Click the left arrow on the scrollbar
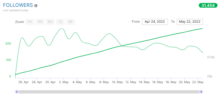This screenshot has height=105, width=220. [17, 92]
